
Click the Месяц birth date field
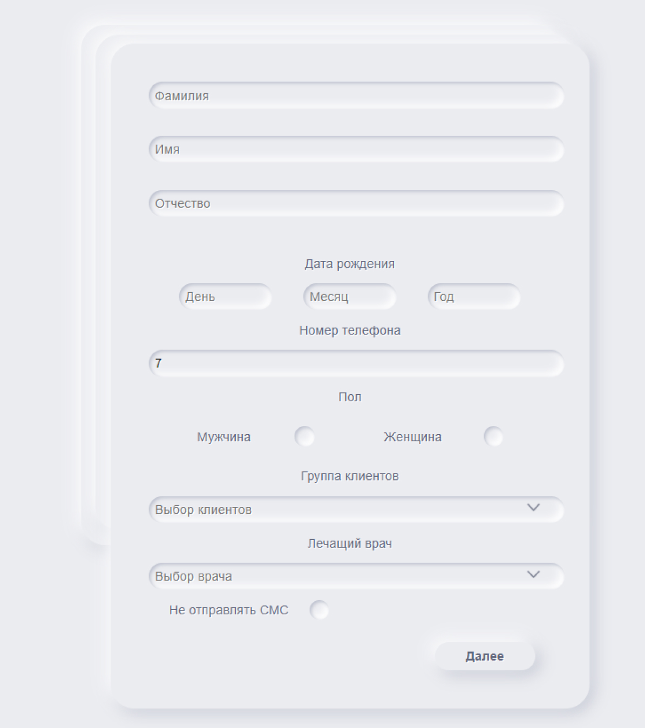350,297
